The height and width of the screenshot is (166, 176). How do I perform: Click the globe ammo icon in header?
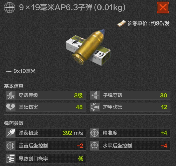coord(9,7)
